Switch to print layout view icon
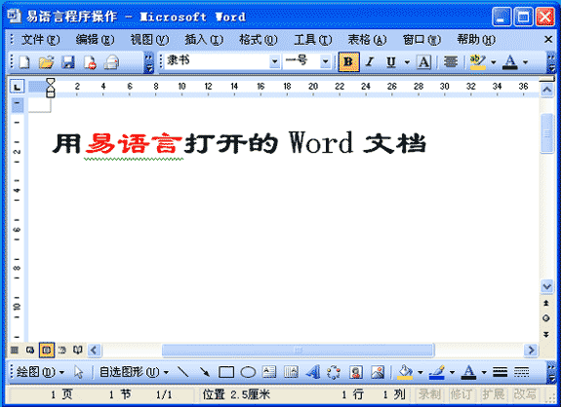561x407 pixels. point(47,350)
